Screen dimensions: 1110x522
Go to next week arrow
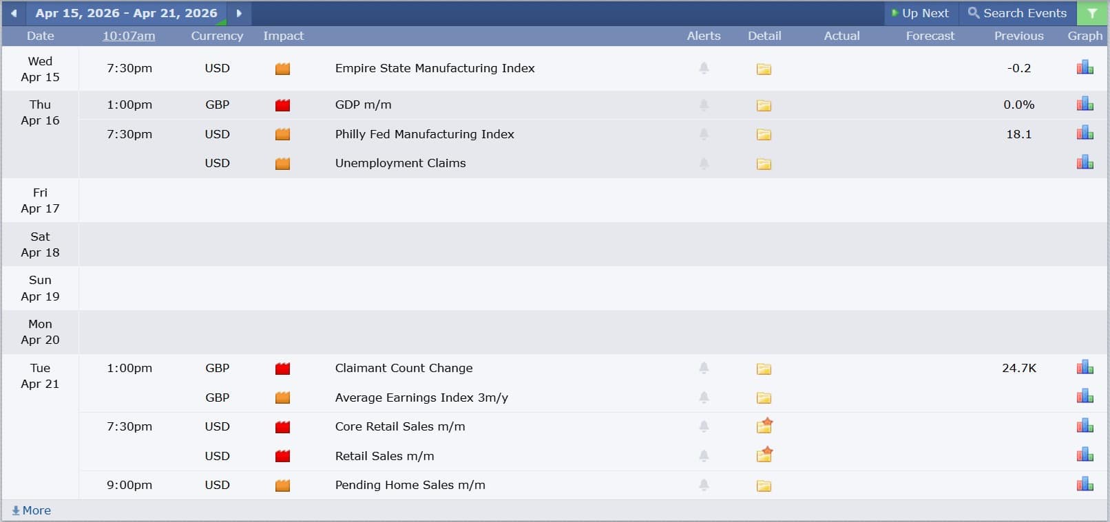[x=239, y=13]
